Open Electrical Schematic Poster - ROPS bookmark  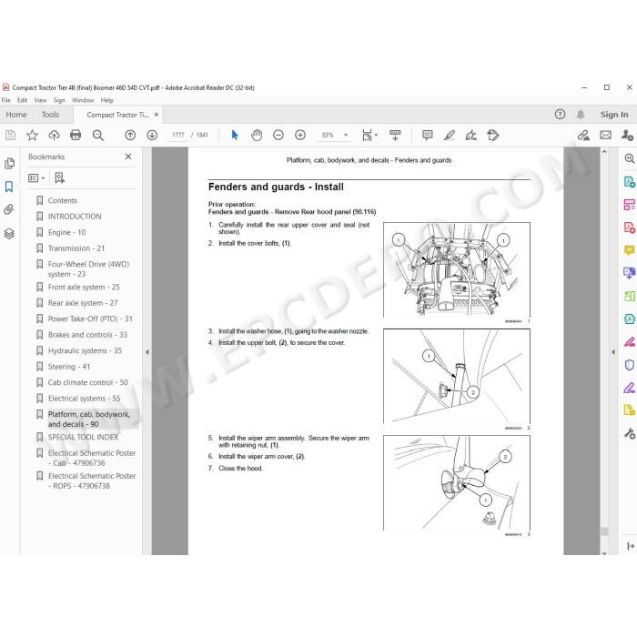pyautogui.click(x=92, y=480)
